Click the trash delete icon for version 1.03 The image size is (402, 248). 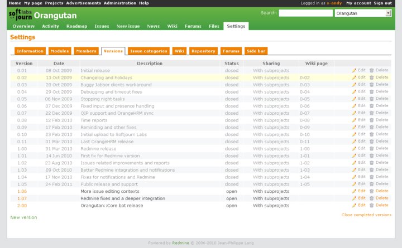pos(371,170)
